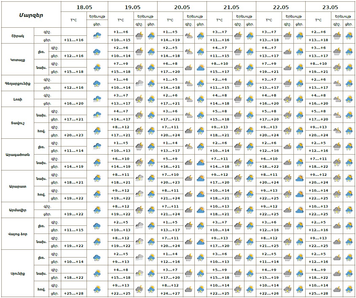Click the Արմավիր daytime icon for 20.05
This screenshot has width=356, height=298.
(201, 210)
